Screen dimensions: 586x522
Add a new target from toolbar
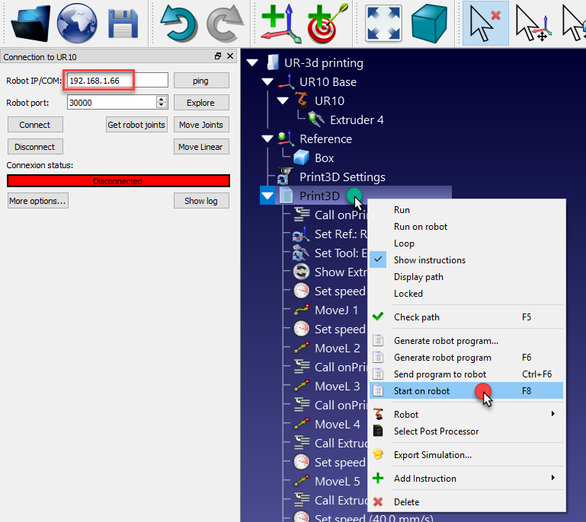[x=327, y=23]
